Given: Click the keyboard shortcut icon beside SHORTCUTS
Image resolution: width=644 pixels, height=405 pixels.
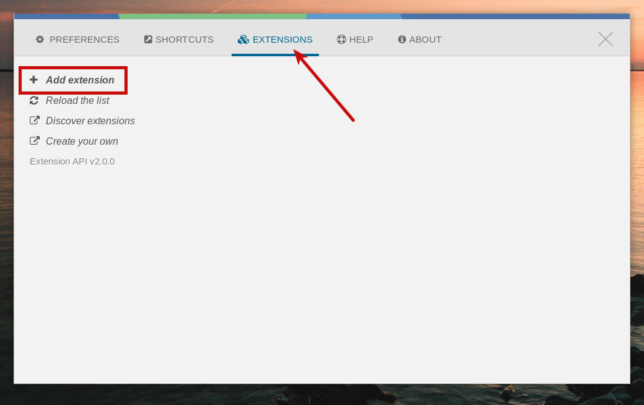Looking at the screenshot, I should pyautogui.click(x=148, y=39).
